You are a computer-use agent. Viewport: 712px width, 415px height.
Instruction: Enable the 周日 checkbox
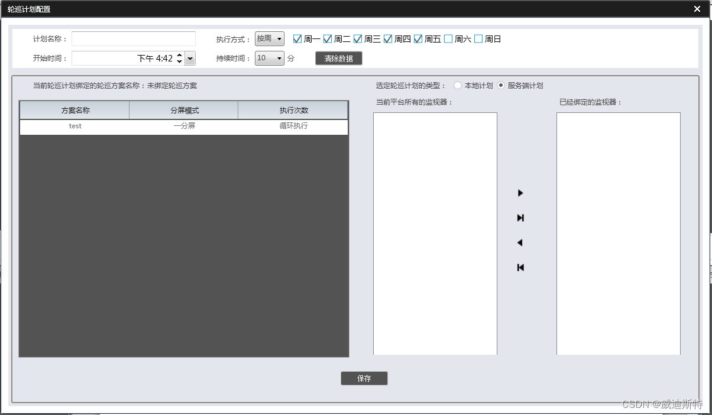tap(478, 39)
